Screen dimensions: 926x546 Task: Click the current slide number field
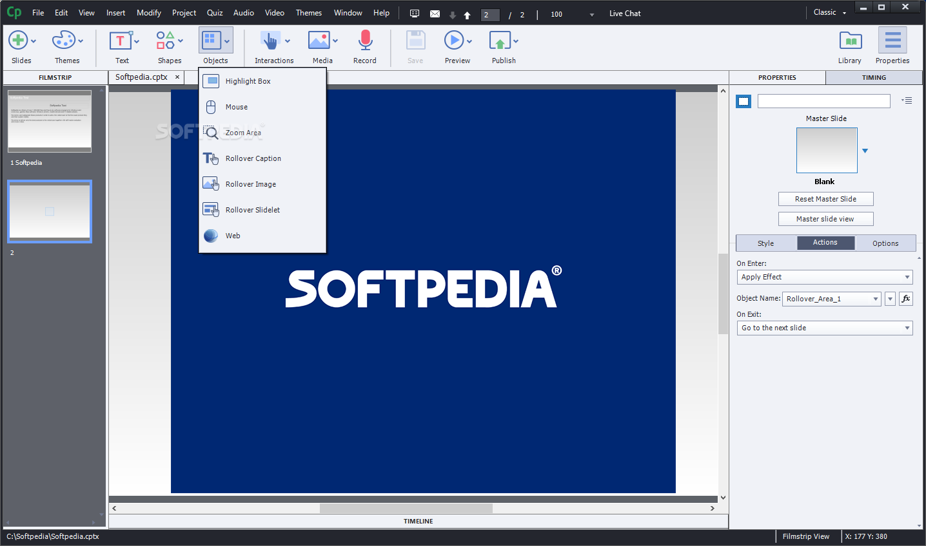(491, 15)
